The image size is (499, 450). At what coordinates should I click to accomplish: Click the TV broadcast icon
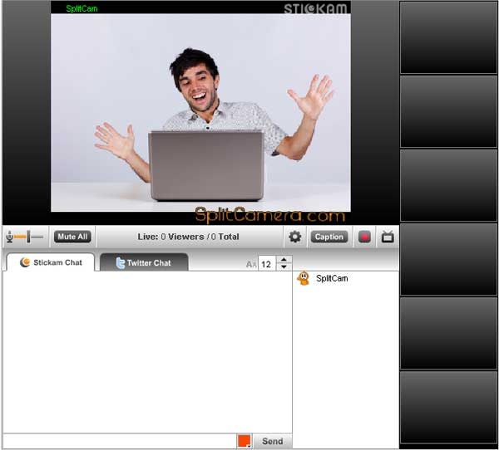coord(388,237)
